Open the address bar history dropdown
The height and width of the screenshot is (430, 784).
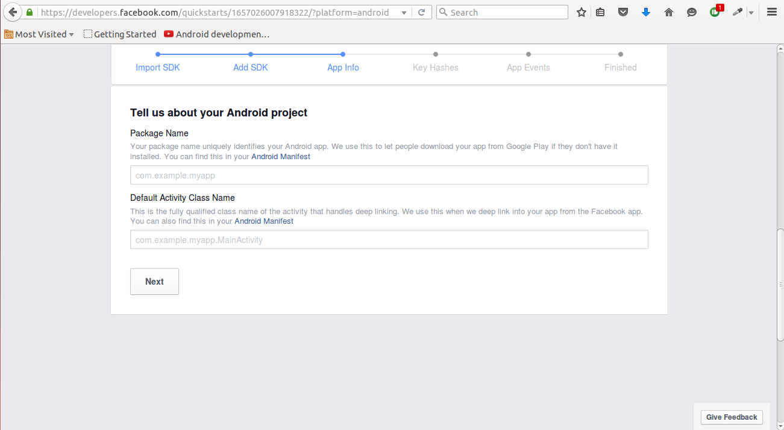click(404, 11)
